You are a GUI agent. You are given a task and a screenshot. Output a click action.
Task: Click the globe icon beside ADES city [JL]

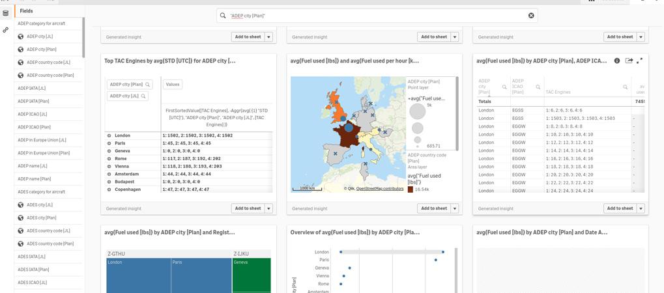pos(20,205)
